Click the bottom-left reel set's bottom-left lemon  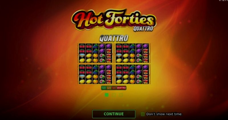(82, 81)
